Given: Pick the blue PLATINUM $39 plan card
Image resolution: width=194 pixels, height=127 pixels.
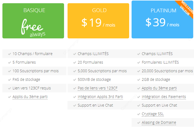Looking at the screenshot, I should [x=162, y=20].
